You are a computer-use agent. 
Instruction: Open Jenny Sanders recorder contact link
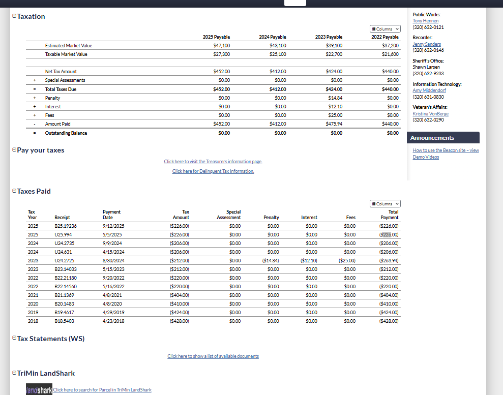[426, 44]
